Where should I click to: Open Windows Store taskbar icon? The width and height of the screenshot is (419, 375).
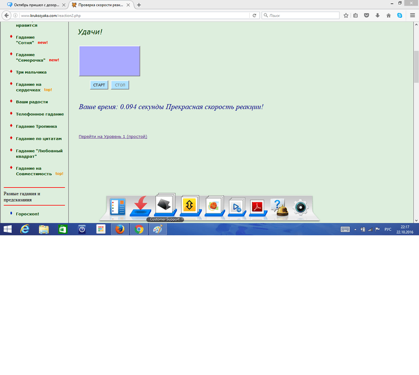coord(62,229)
